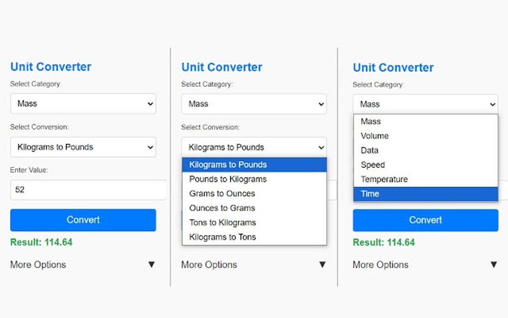Open the first panel's Category dropdown

point(83,104)
